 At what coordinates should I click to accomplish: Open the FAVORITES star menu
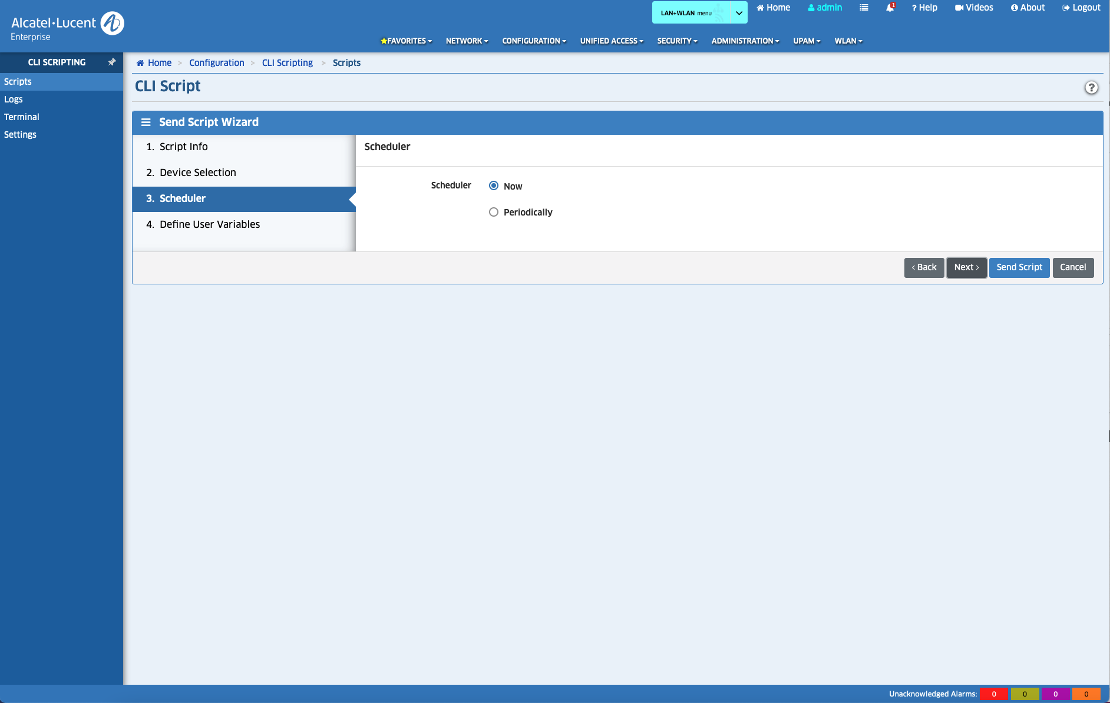(x=406, y=41)
